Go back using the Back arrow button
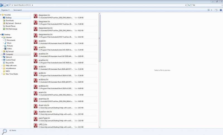Image resolution: width=223 pixels, height=135 pixels. (1, 5)
